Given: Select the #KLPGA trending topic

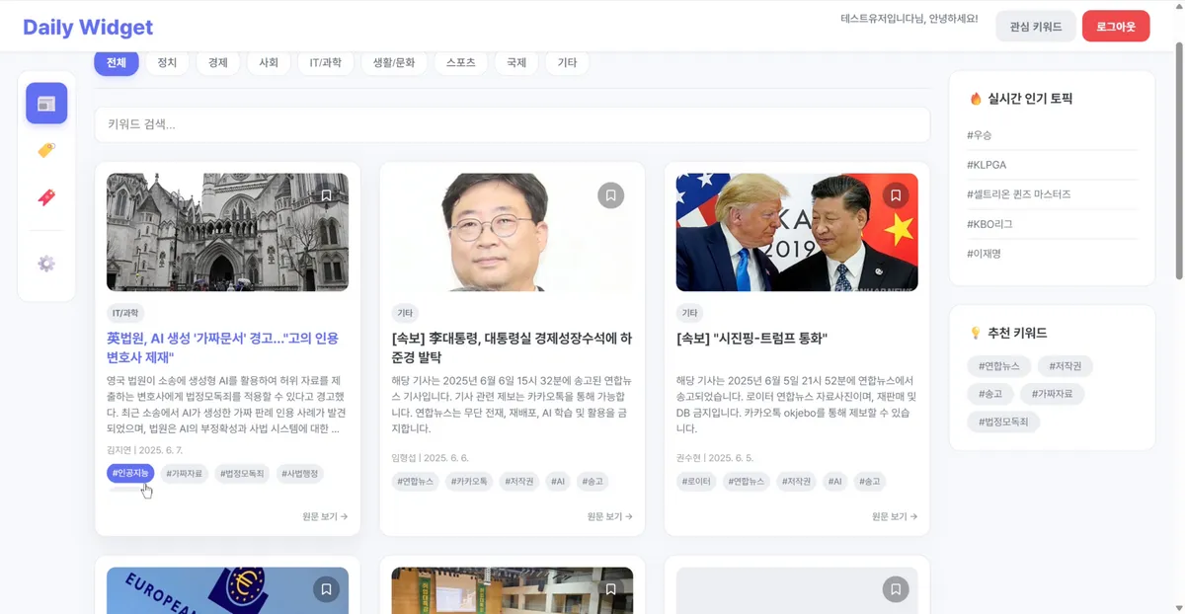Looking at the screenshot, I should pyautogui.click(x=987, y=165).
